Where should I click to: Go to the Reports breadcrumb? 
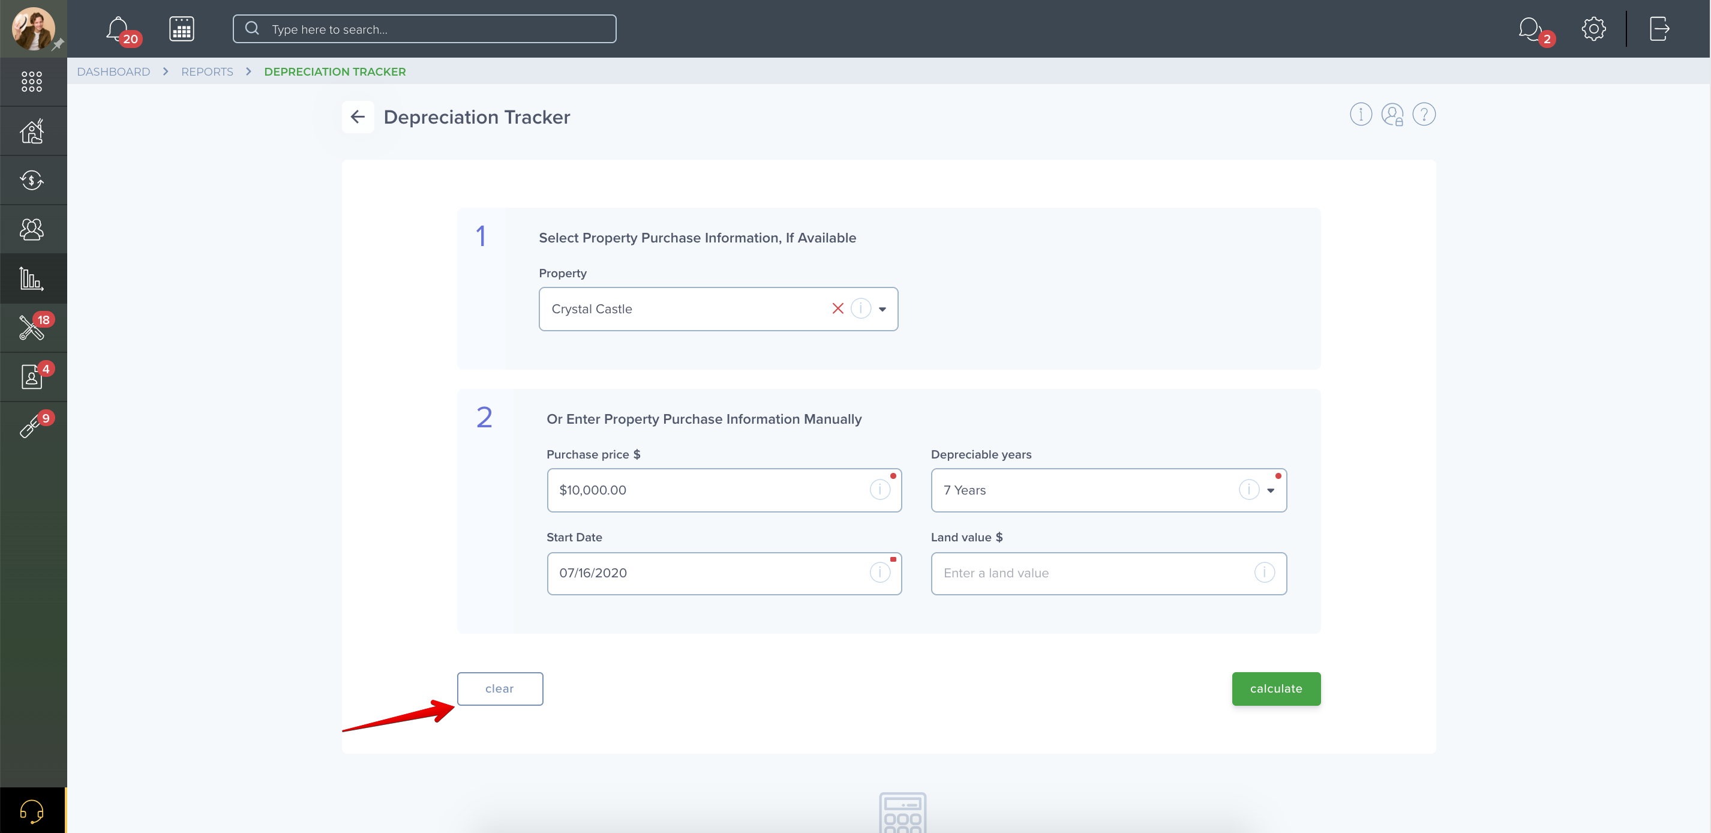point(207,71)
